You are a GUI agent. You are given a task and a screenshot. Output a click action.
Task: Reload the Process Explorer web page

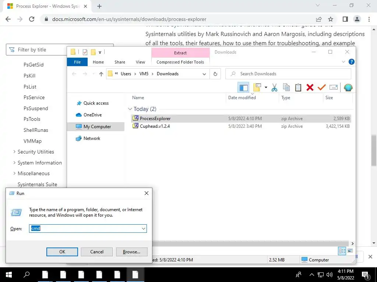coord(32,19)
